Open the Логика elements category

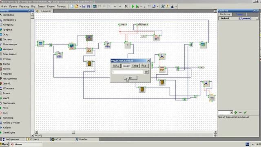click(x=7, y=69)
